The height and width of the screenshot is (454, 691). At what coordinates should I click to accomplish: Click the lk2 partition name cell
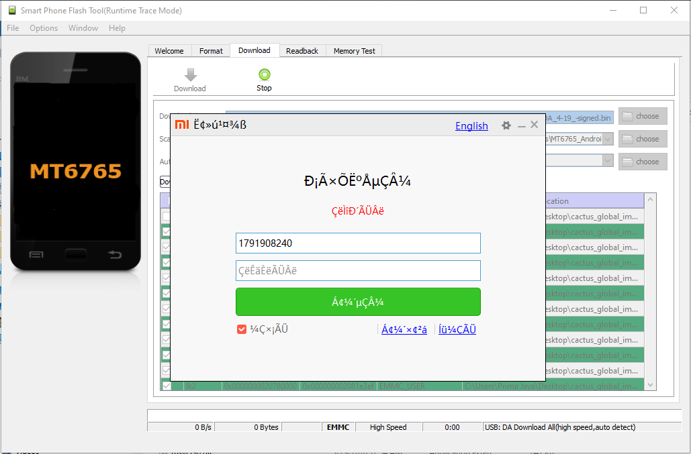point(202,386)
